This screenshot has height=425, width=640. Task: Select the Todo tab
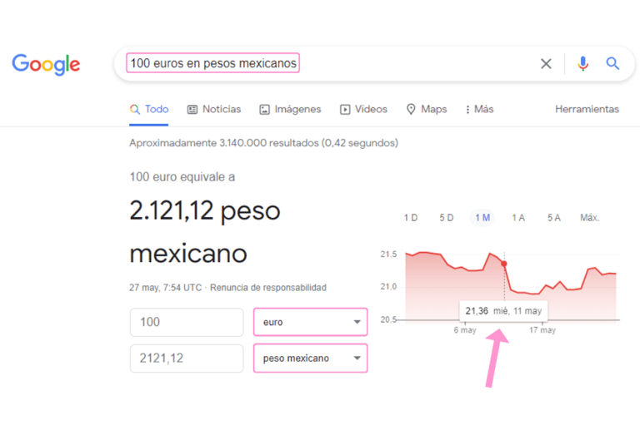[x=149, y=109]
